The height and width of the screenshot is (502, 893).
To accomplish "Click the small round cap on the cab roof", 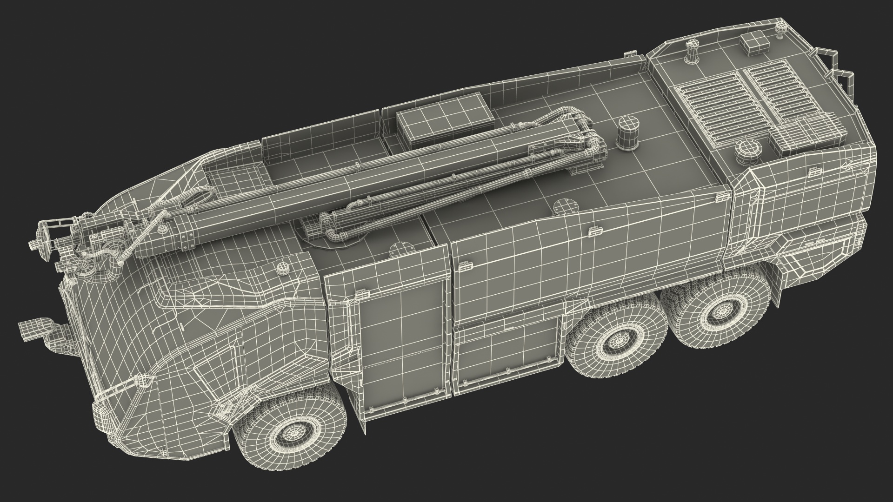I will (x=283, y=268).
